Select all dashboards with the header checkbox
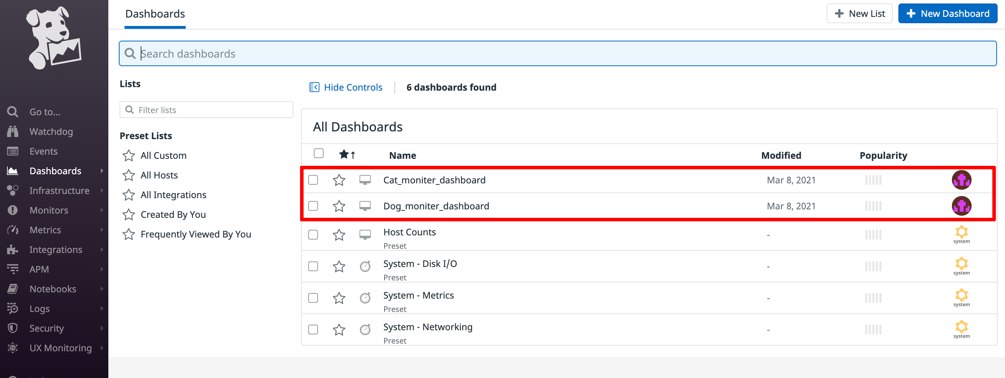This screenshot has width=1005, height=378. [318, 154]
